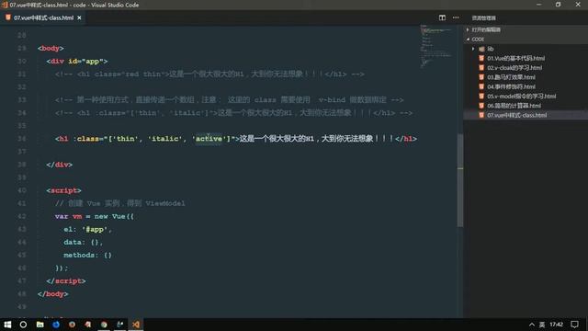
Task: Click the '#app' string on line 43
Action: pos(95,229)
